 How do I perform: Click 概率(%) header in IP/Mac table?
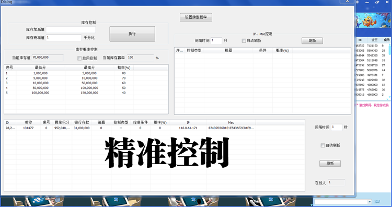(282, 51)
